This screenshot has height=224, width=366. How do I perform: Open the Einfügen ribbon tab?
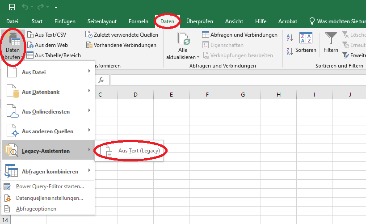tap(65, 21)
